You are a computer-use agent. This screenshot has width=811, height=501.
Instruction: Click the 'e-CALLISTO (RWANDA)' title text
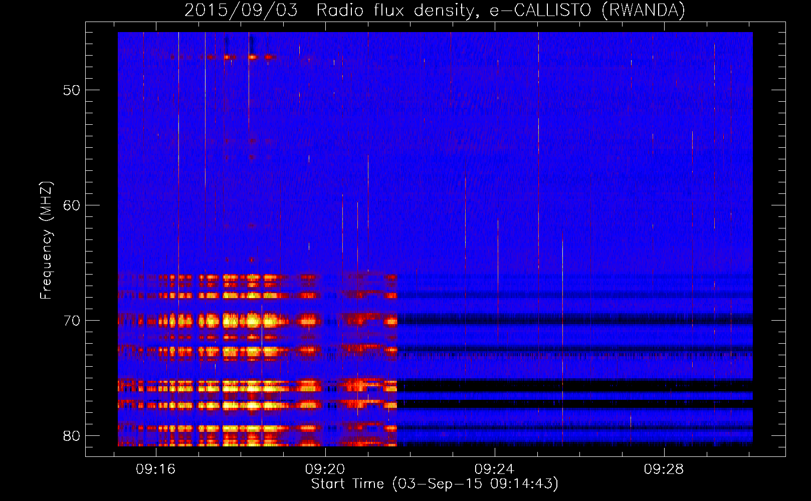pyautogui.click(x=587, y=10)
